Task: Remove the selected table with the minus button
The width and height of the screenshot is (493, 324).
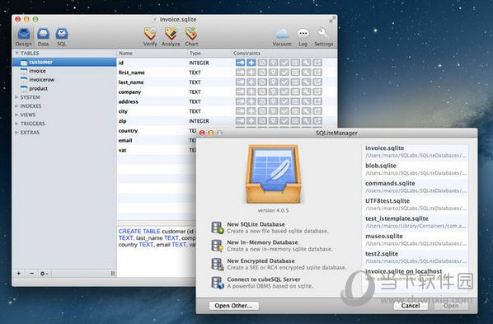Action: pyautogui.click(x=31, y=274)
